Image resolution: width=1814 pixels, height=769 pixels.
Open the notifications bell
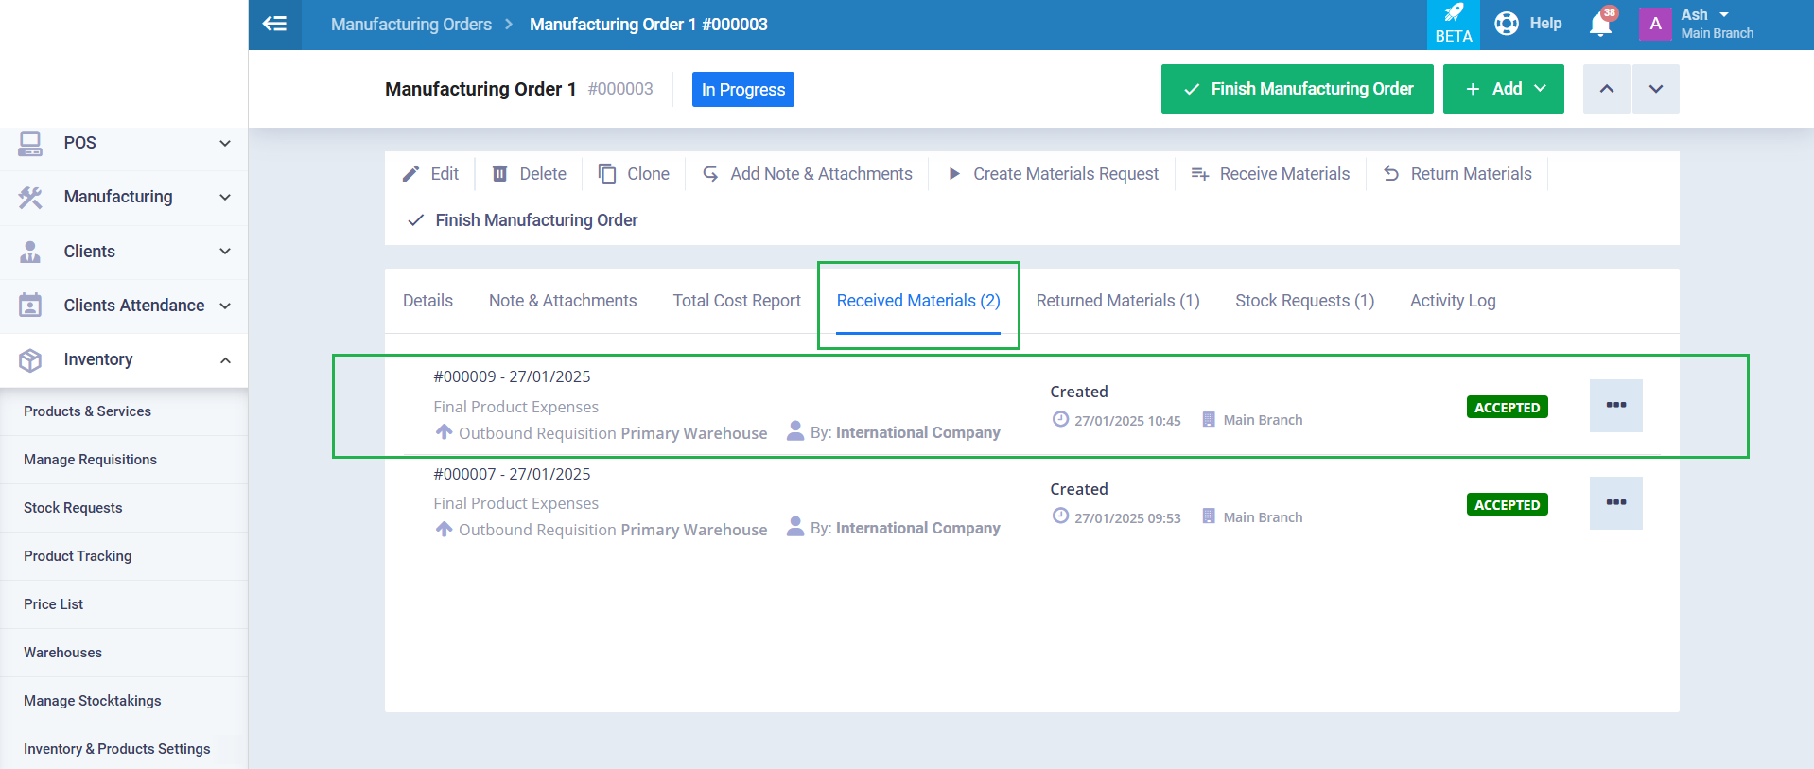(x=1600, y=25)
